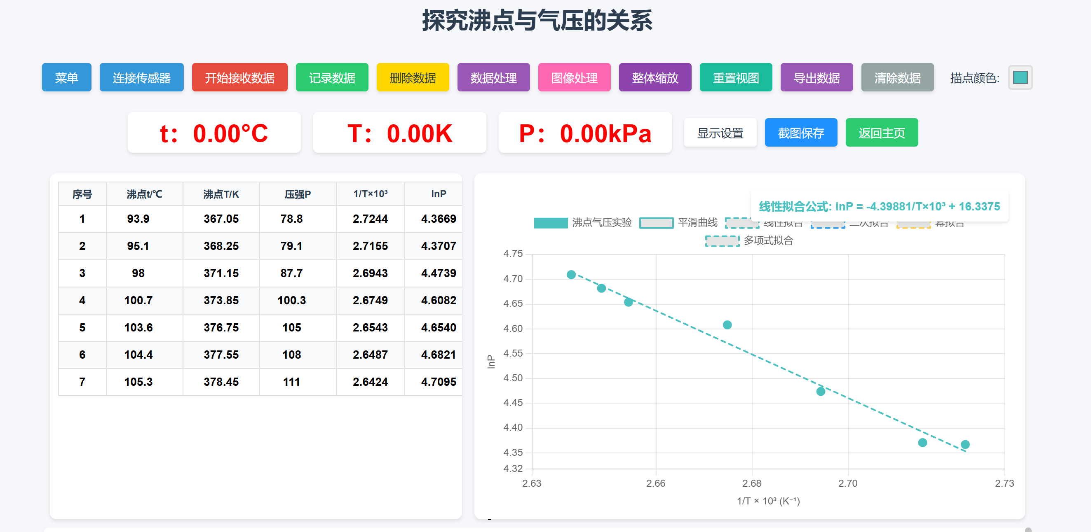Click 返回主页 to return to homepage
1091x532 pixels.
(x=881, y=133)
